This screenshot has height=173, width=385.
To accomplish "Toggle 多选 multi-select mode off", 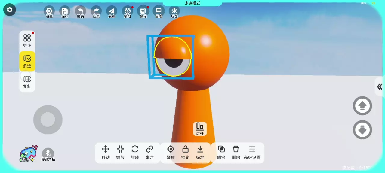I will pyautogui.click(x=27, y=61).
